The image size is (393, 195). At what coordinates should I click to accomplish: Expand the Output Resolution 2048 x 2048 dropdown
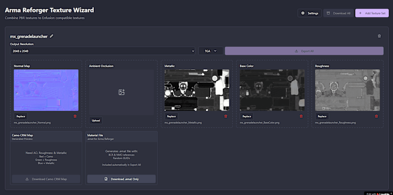pos(103,51)
